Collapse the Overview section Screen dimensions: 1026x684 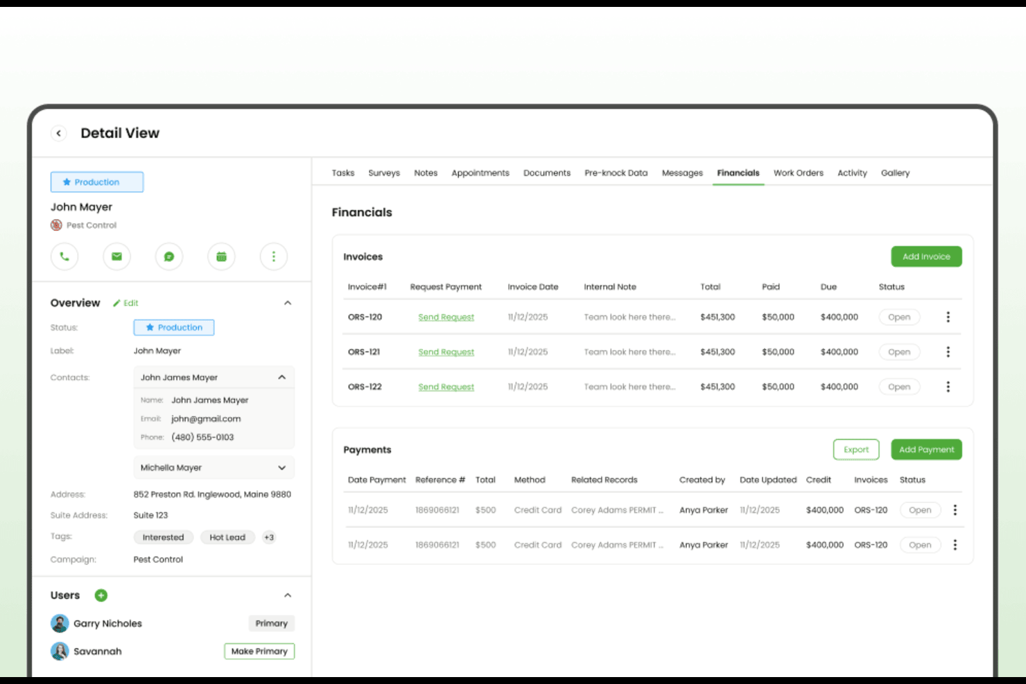(288, 303)
